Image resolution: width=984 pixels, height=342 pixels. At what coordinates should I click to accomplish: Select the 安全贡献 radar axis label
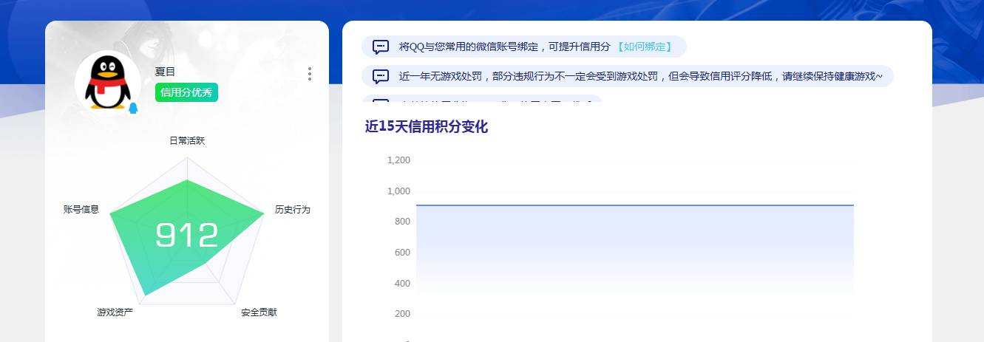point(259,312)
